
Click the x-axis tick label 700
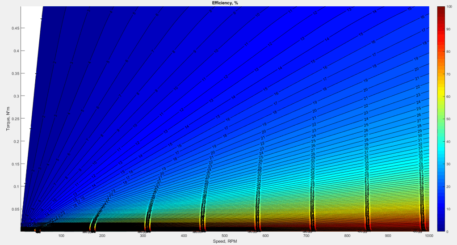coord(306,236)
